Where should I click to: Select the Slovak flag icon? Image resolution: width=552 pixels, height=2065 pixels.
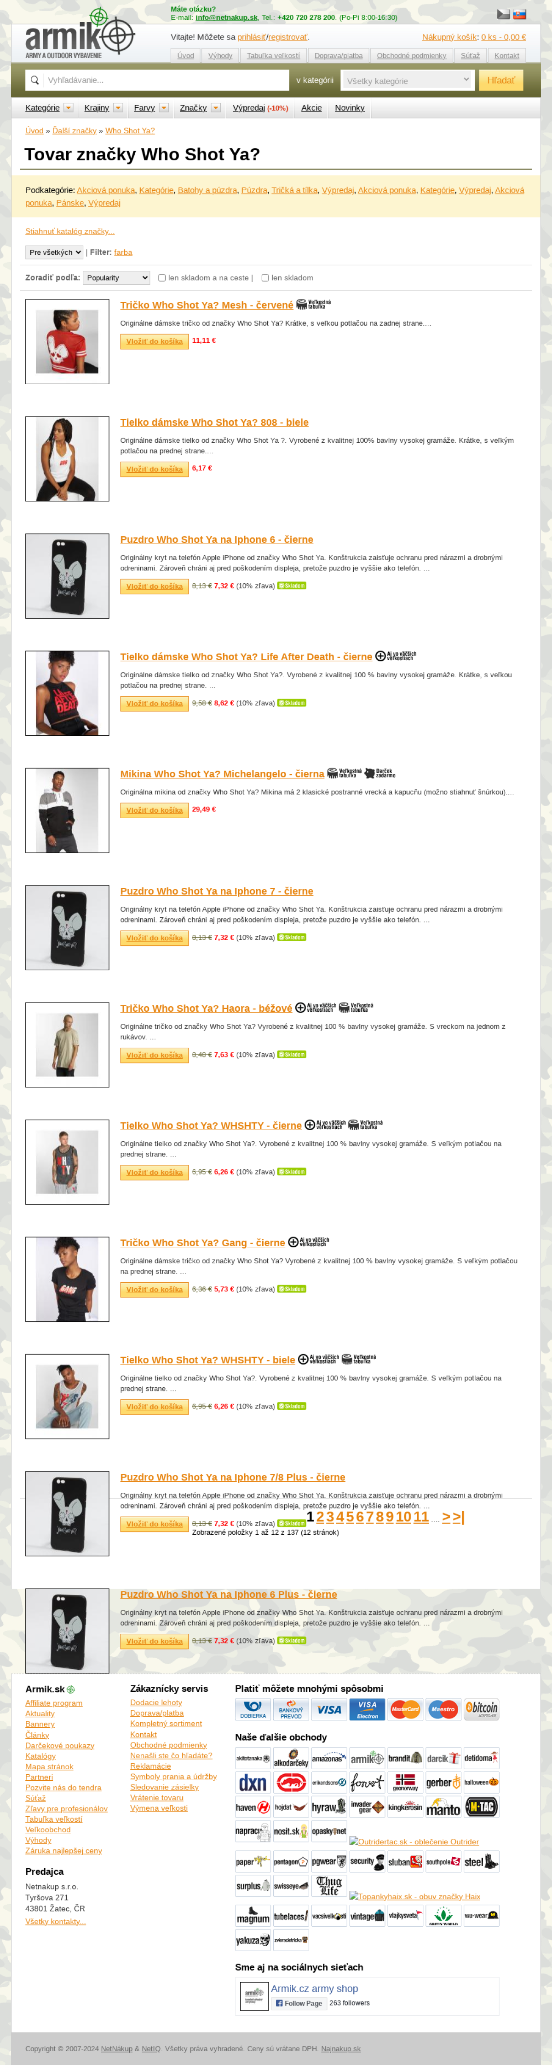[x=519, y=14]
